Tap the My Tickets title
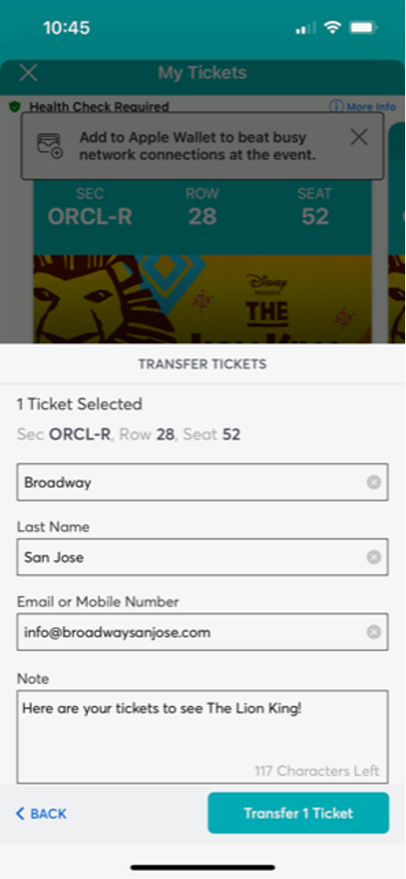Viewport: 406px width, 879px height. coord(202,73)
